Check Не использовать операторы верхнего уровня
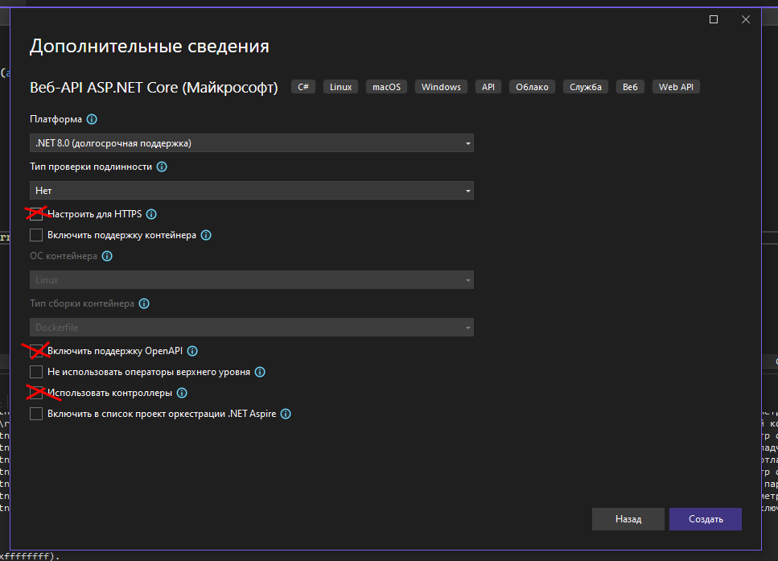The image size is (778, 561). (x=36, y=372)
